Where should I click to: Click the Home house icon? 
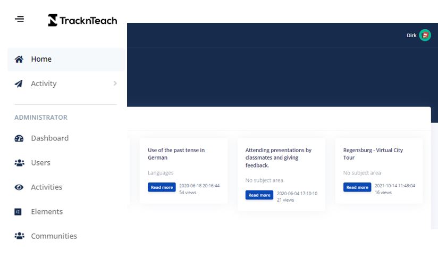coord(19,59)
